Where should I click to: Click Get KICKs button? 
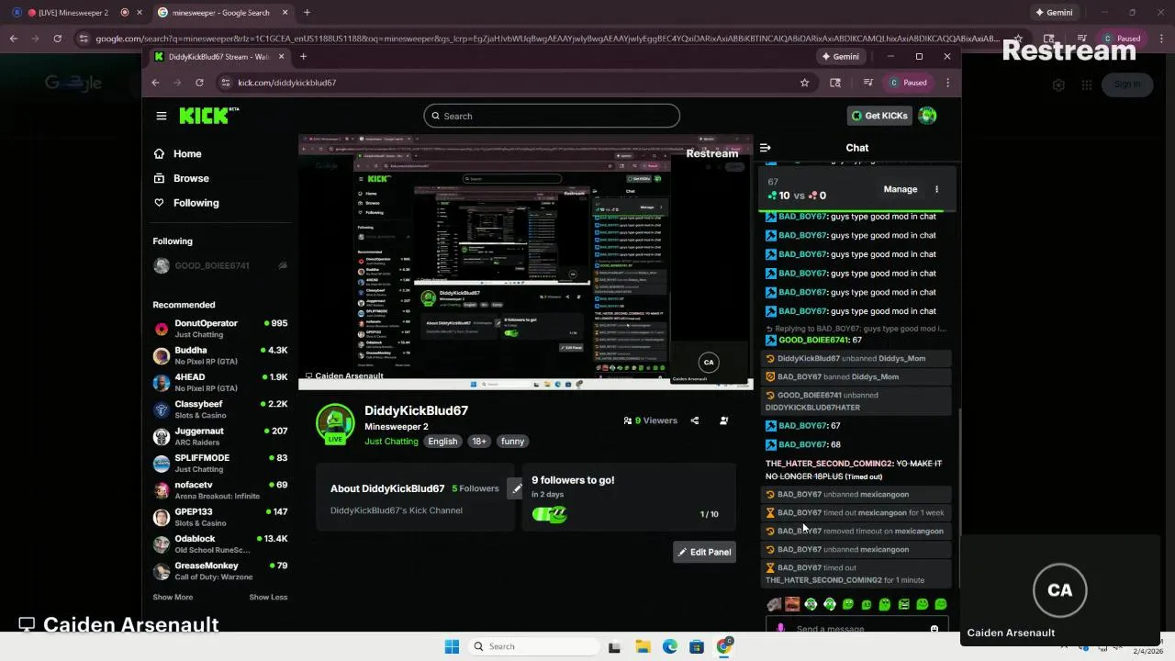879,116
